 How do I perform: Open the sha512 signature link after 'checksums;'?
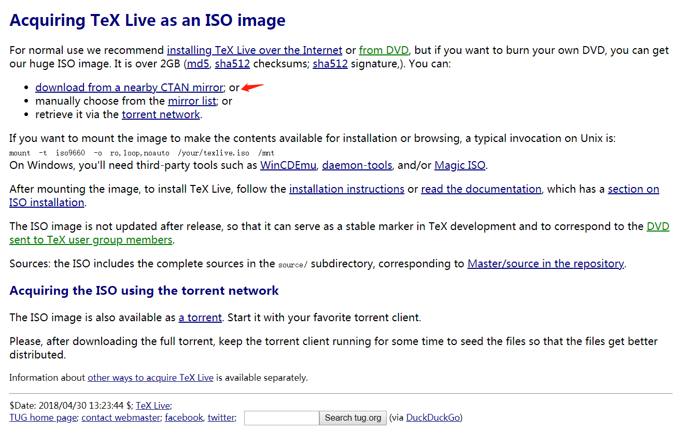click(x=330, y=64)
